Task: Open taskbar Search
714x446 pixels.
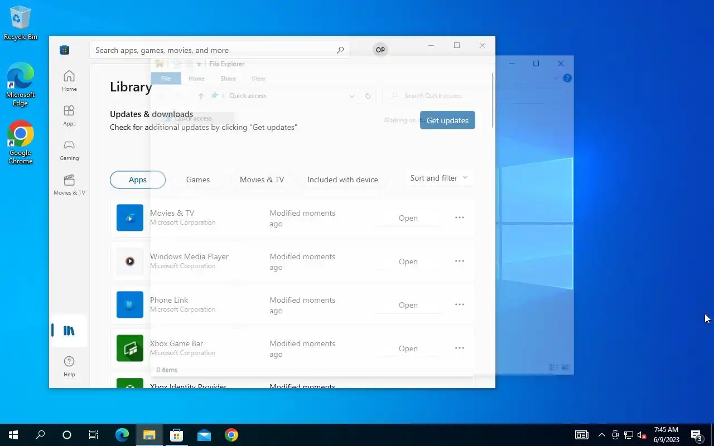Action: click(40, 435)
